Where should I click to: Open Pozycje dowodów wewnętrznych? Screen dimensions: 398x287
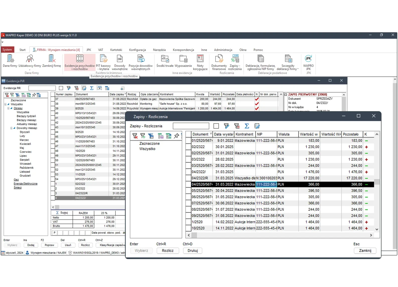point(141,62)
